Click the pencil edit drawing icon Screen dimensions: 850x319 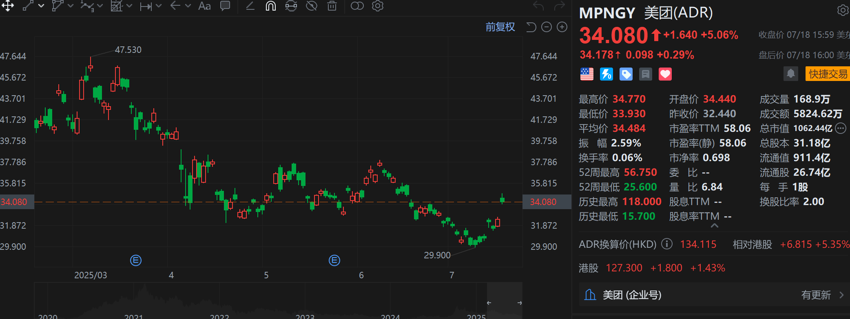pyautogui.click(x=250, y=6)
